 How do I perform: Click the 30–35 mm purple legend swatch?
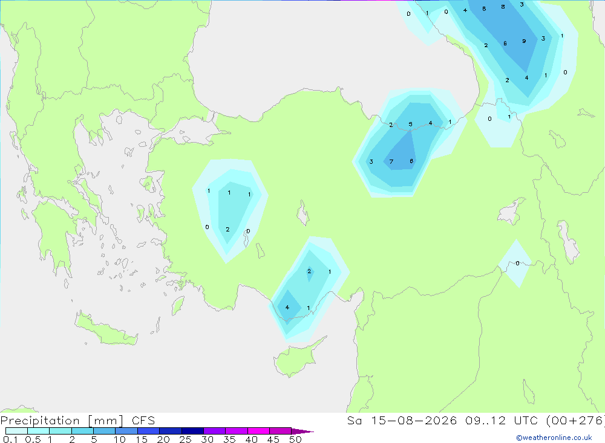point(215,431)
